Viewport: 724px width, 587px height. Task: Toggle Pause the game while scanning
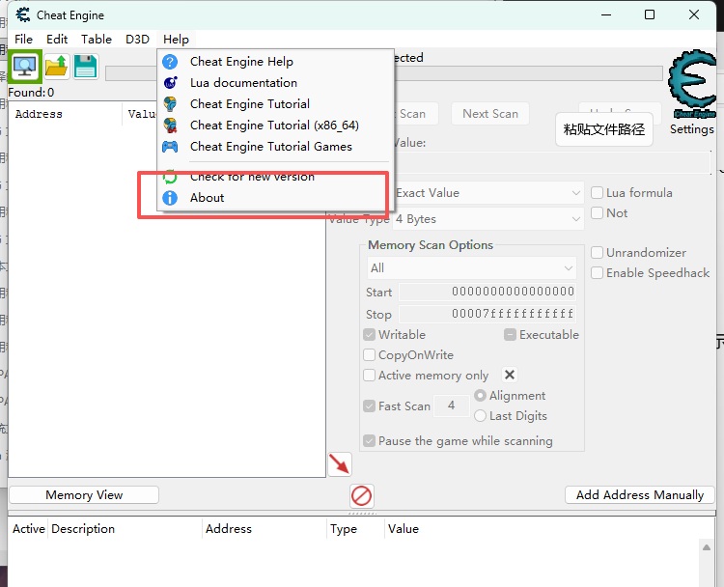point(369,440)
